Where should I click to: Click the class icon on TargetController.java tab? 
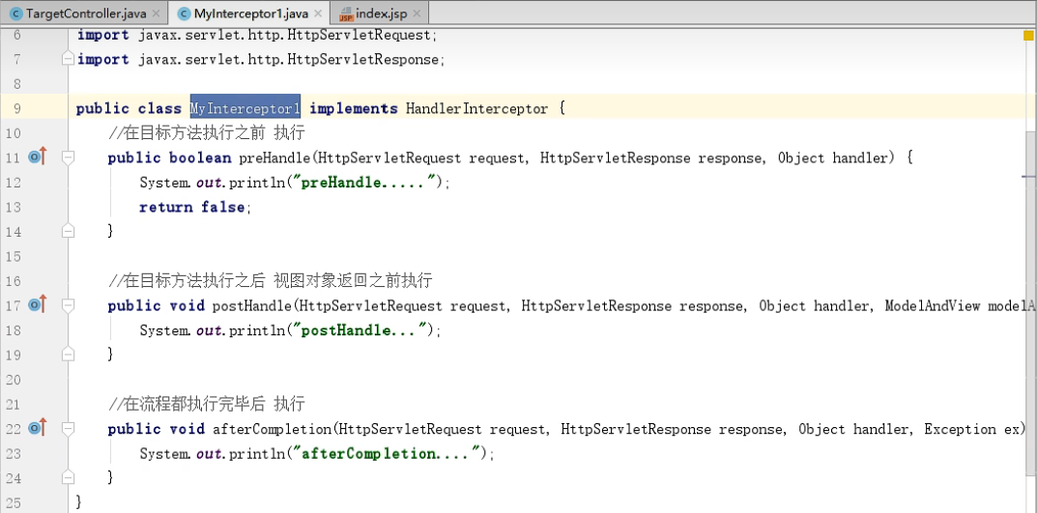(15, 14)
